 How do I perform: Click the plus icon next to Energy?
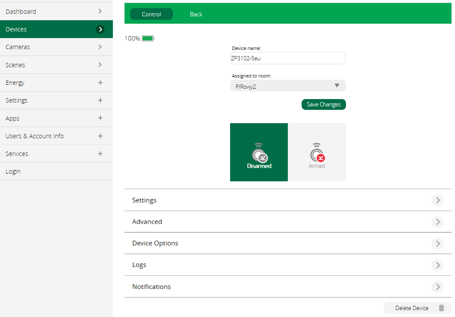coord(100,83)
